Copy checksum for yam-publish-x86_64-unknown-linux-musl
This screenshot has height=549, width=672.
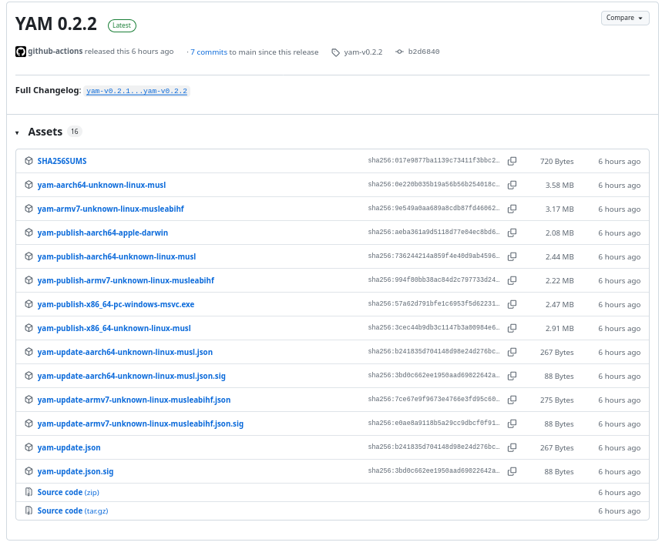click(512, 329)
